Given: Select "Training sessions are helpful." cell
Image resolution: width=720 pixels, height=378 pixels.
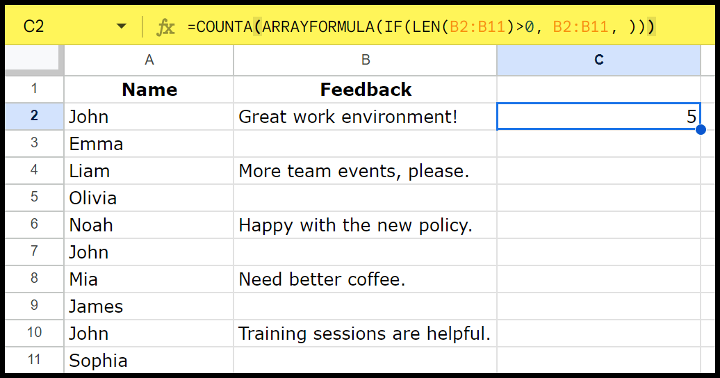Looking at the screenshot, I should (365, 333).
